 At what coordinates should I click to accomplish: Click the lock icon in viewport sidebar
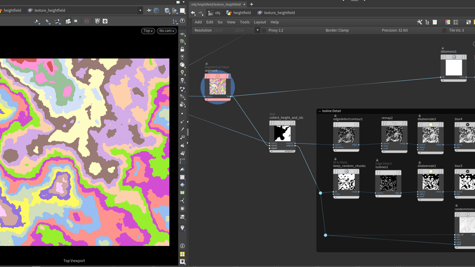(x=183, y=49)
